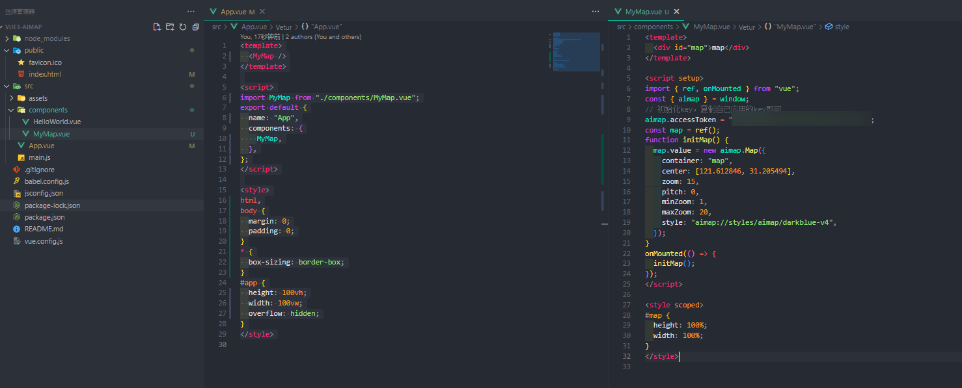
Task: Click the star icon beside favicon.ico
Action: tap(21, 62)
